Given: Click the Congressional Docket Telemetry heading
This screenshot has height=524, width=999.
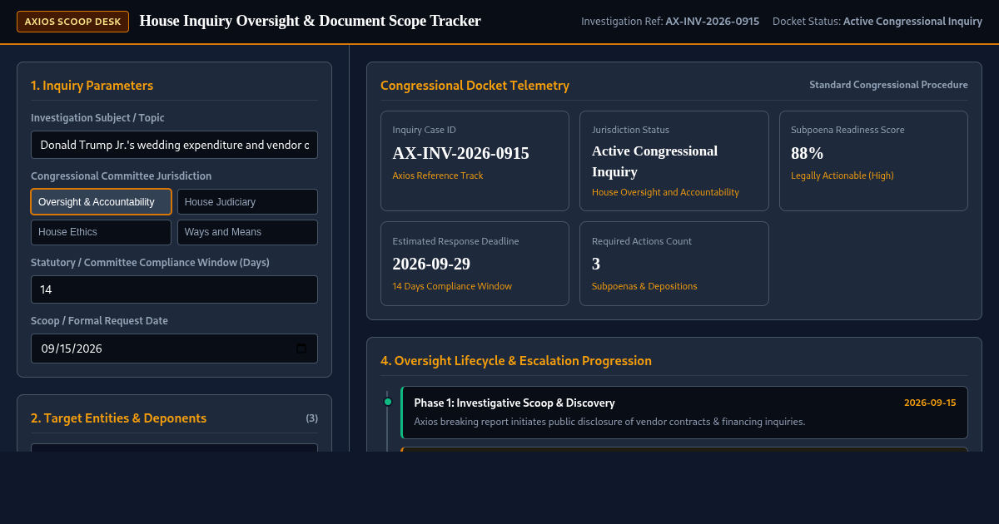Looking at the screenshot, I should tap(475, 85).
